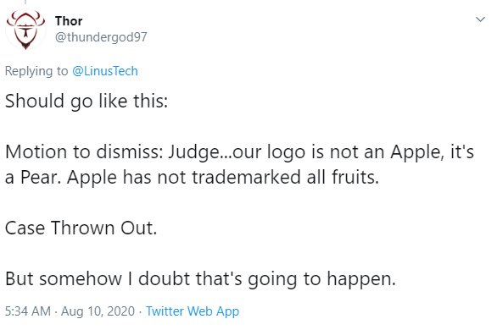The height and width of the screenshot is (330, 497).
Task: Click the "Motion to dismiss" sentence start
Action: coord(84,151)
